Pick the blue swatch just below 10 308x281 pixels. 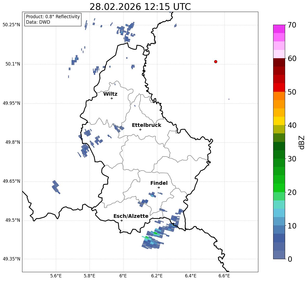click(x=279, y=230)
